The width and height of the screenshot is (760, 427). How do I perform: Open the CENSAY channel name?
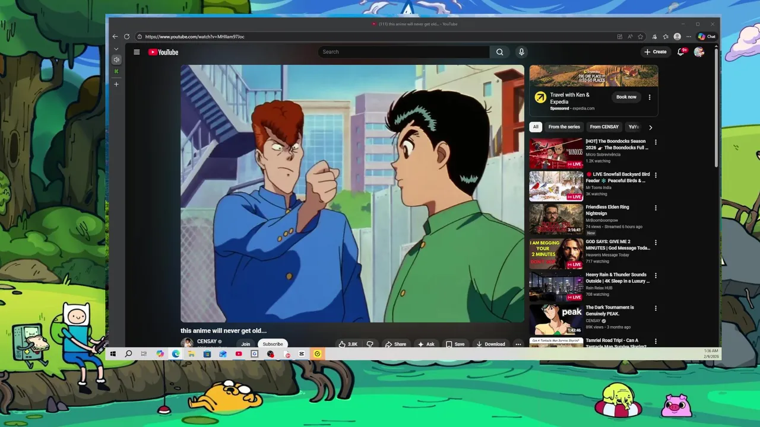click(x=207, y=342)
